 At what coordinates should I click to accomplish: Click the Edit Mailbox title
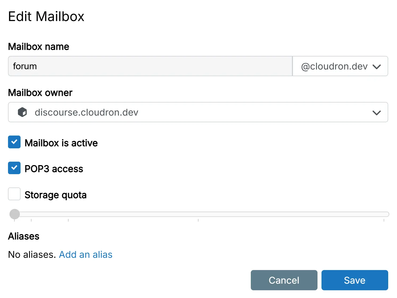[46, 17]
